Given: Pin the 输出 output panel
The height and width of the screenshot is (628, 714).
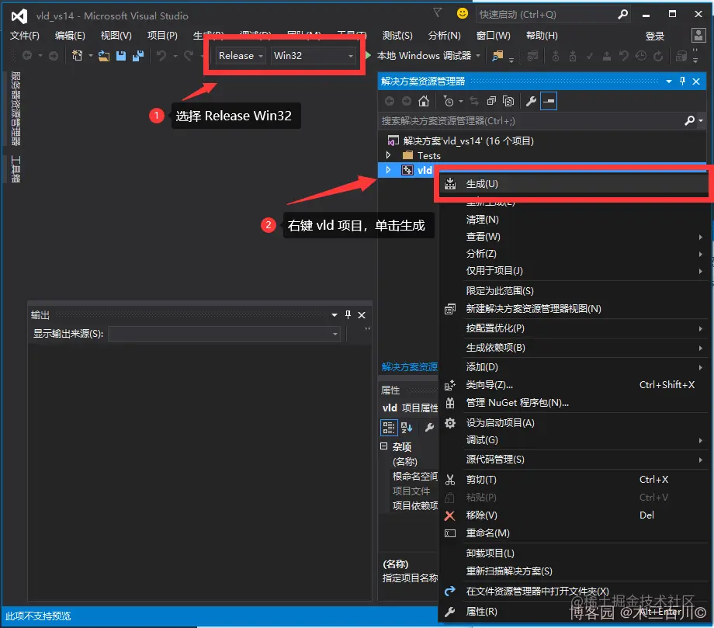Looking at the screenshot, I should point(348,314).
